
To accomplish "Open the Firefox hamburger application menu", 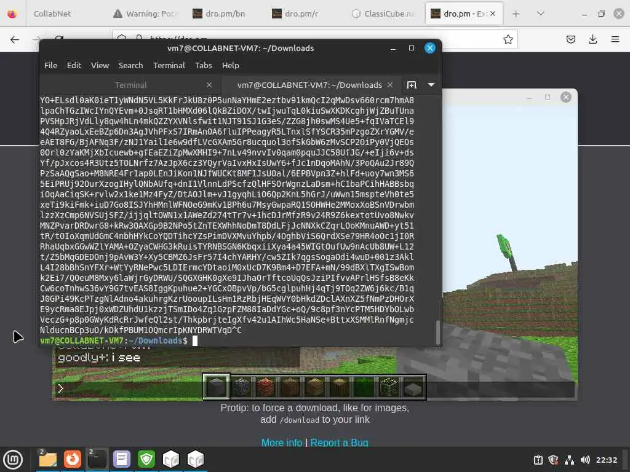I will pos(615,39).
